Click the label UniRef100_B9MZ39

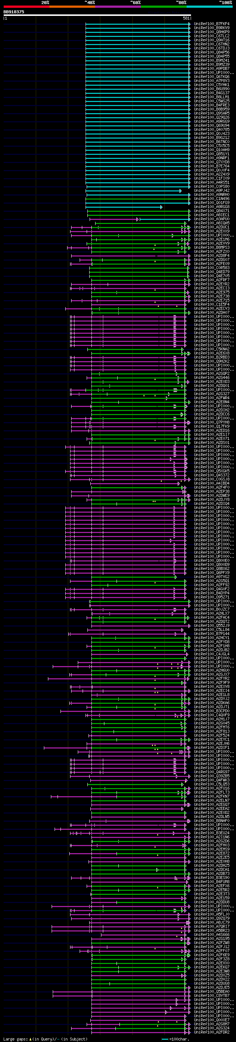[x=212, y=64]
